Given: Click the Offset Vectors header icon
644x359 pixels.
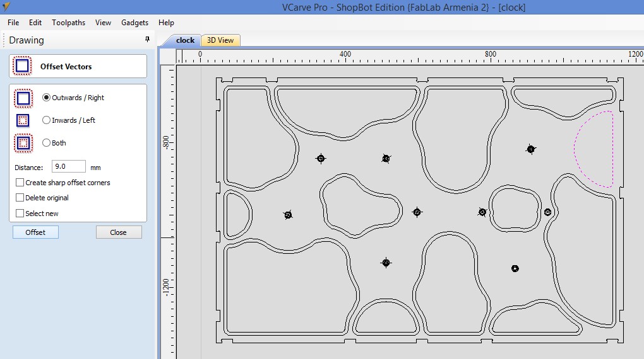Looking at the screenshot, I should click(22, 66).
